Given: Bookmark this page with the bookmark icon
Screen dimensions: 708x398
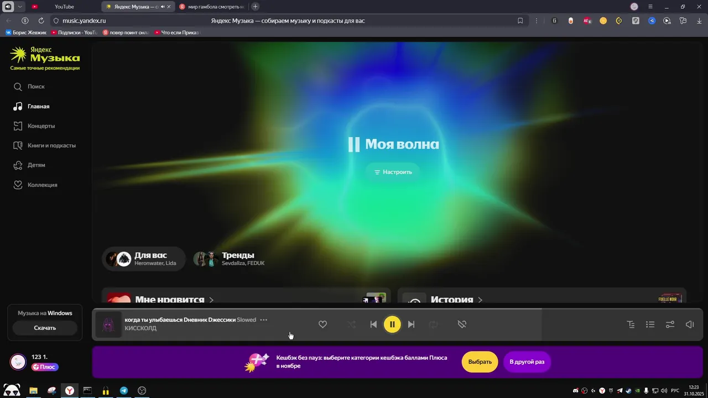Looking at the screenshot, I should 520,20.
